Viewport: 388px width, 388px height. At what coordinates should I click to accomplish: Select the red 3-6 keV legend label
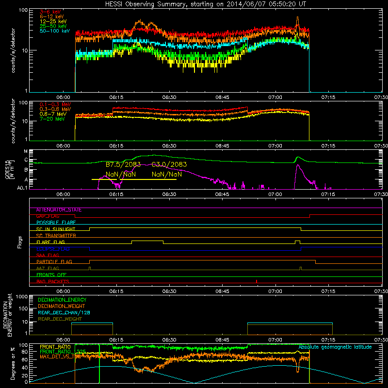point(50,12)
